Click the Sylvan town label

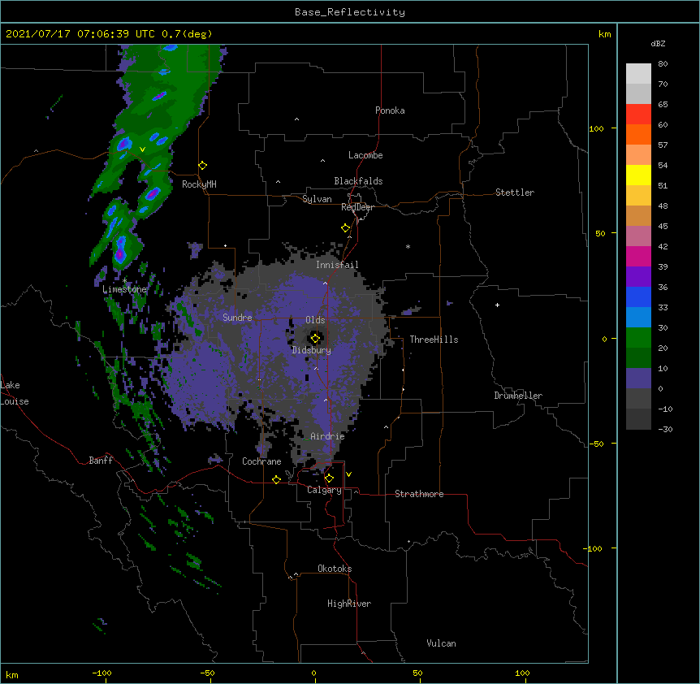(317, 199)
